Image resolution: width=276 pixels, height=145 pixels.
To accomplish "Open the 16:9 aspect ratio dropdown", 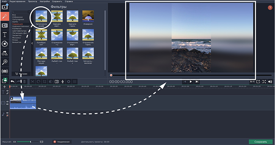I will coord(252,82).
